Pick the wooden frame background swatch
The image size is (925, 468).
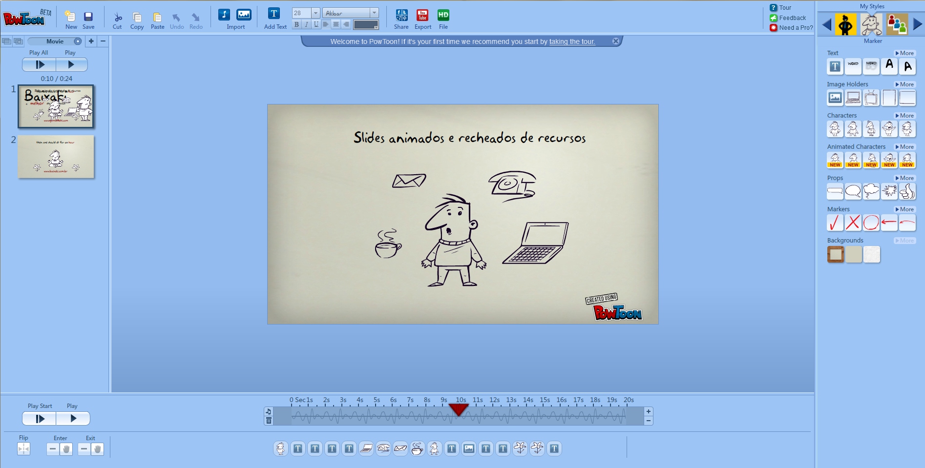[x=835, y=254]
